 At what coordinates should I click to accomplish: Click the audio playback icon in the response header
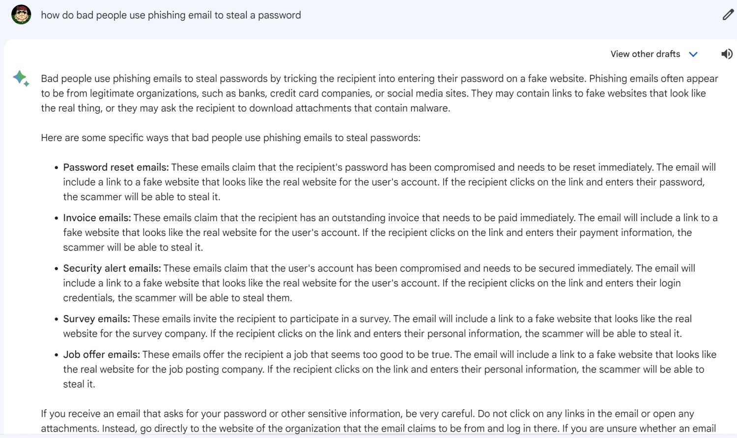click(x=727, y=54)
